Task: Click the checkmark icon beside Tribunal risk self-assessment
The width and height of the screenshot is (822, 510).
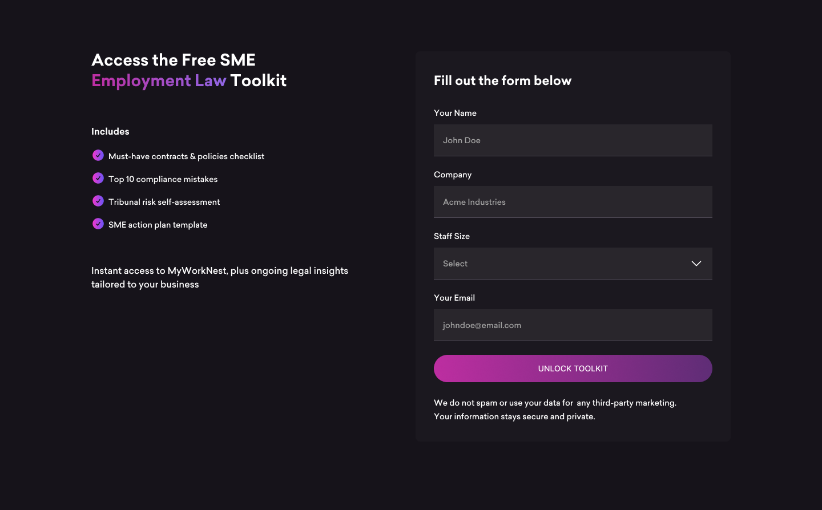Action: pos(98,201)
